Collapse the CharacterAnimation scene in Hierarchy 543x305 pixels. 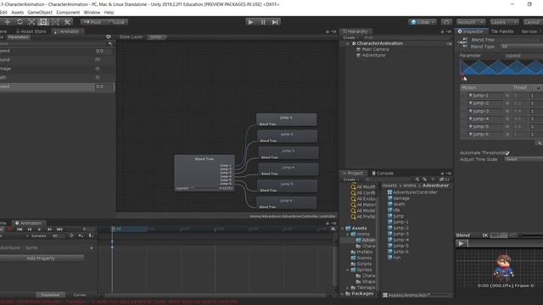pos(348,44)
